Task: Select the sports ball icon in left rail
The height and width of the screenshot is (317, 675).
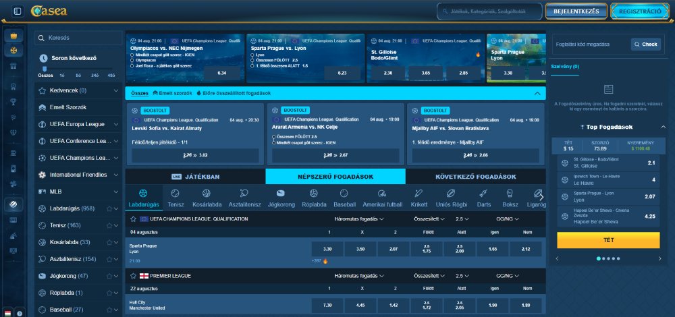Action: (13, 204)
